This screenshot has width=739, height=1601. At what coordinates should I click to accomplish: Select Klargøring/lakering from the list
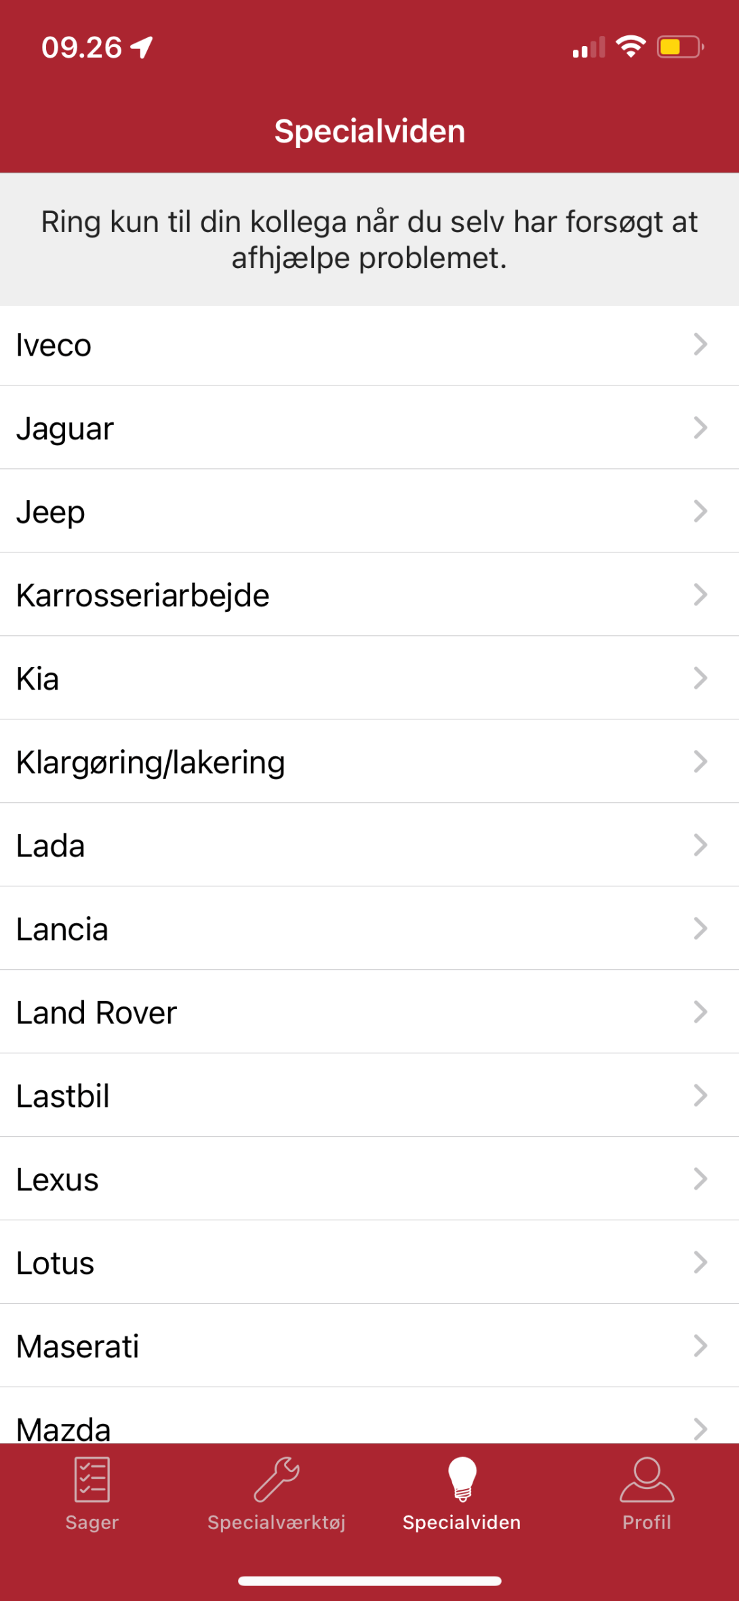click(151, 762)
